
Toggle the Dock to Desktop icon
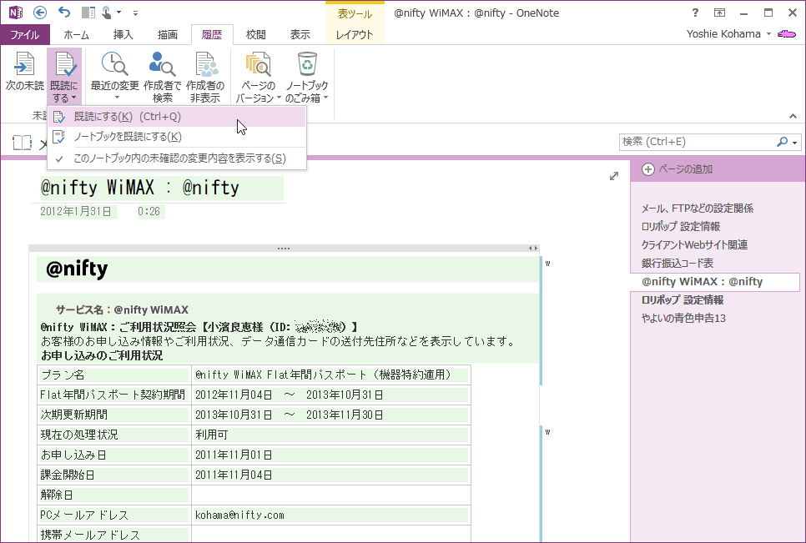[88, 13]
